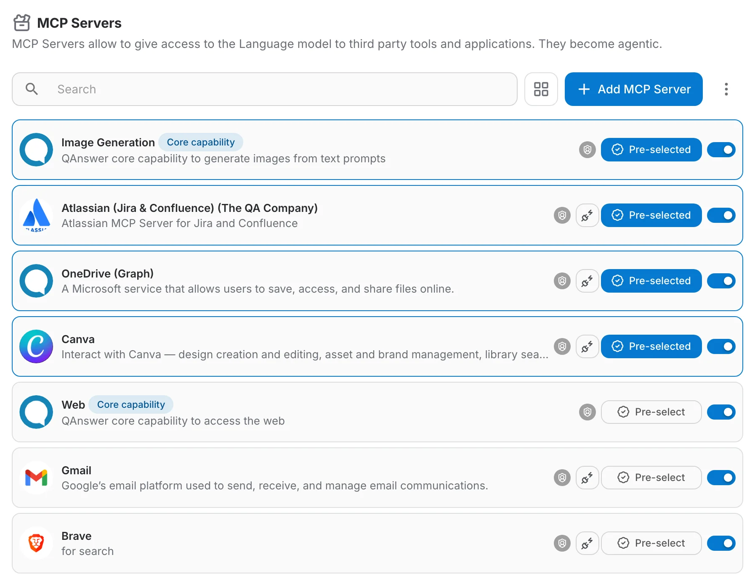Click 'Atlassian MCP Server for Jira and Confluence' text
The width and height of the screenshot is (755, 576).
(180, 223)
